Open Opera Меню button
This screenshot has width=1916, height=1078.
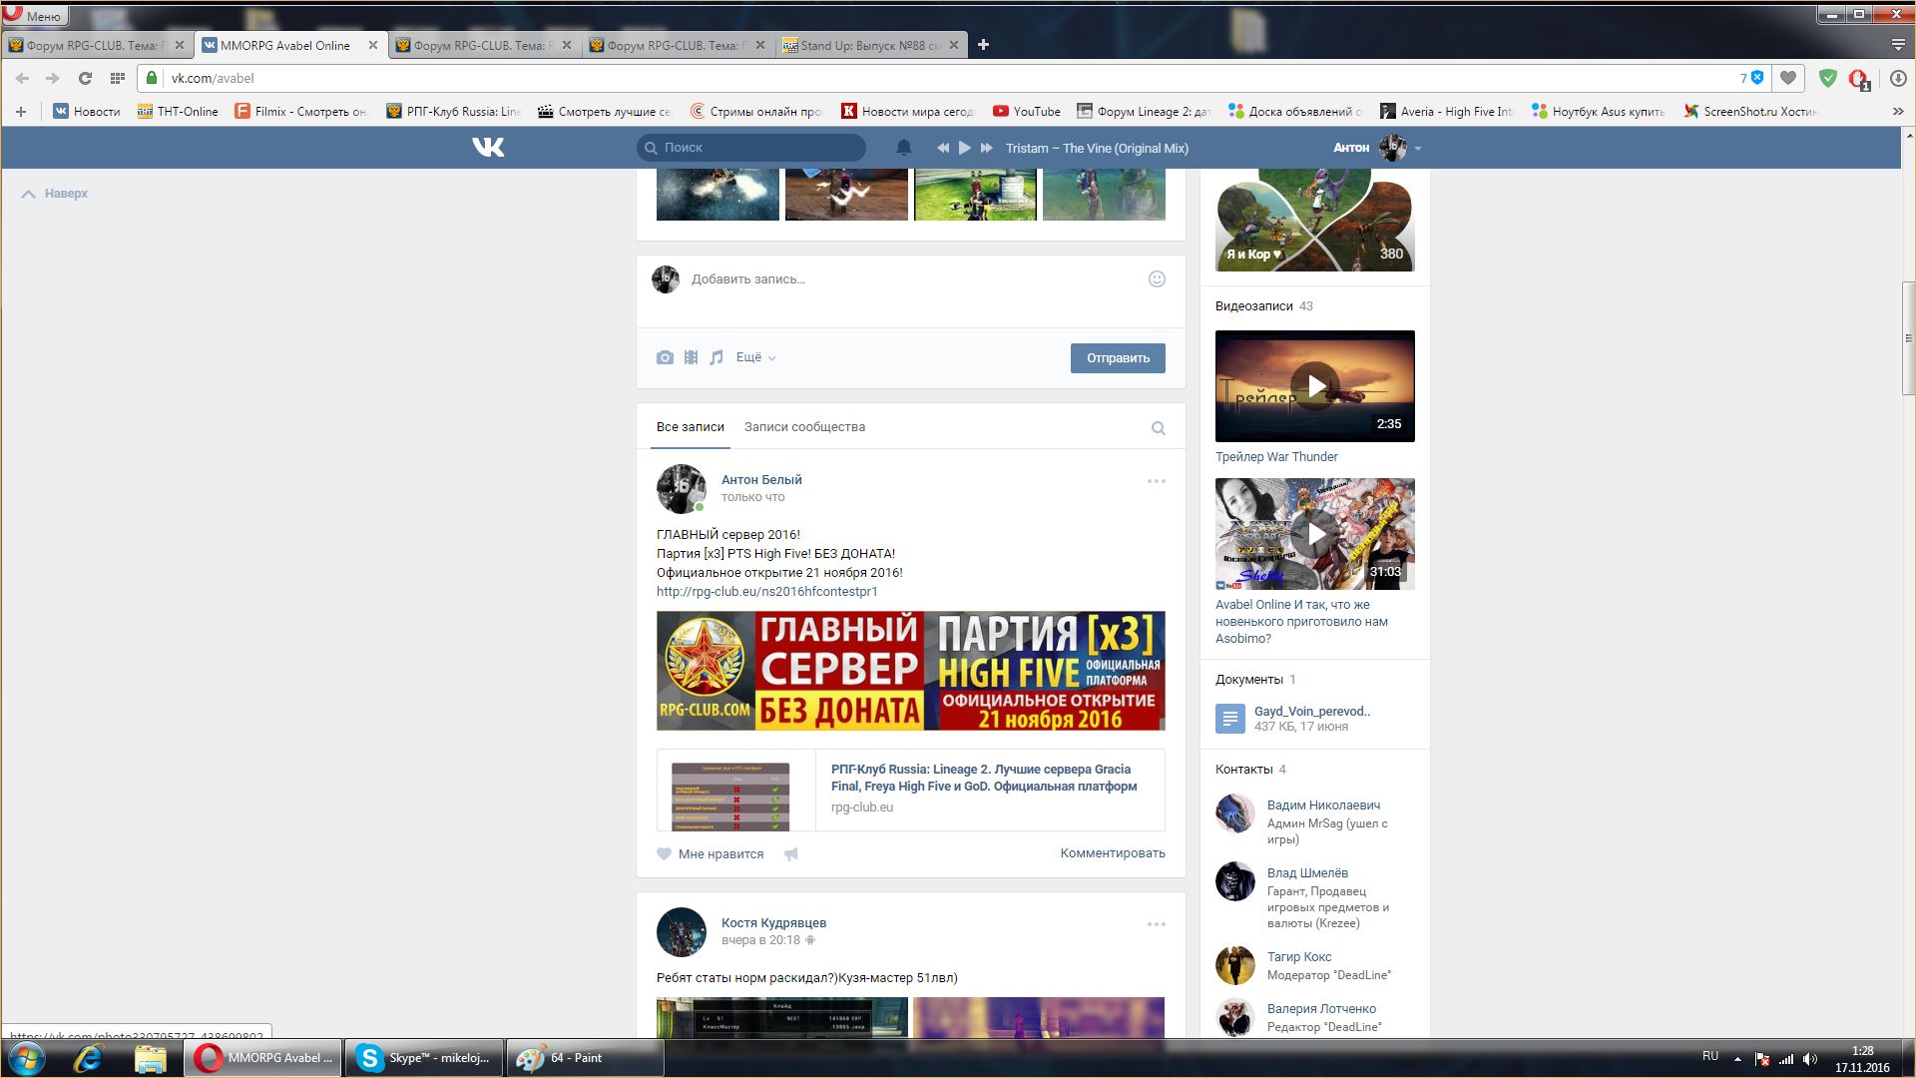coord(35,16)
